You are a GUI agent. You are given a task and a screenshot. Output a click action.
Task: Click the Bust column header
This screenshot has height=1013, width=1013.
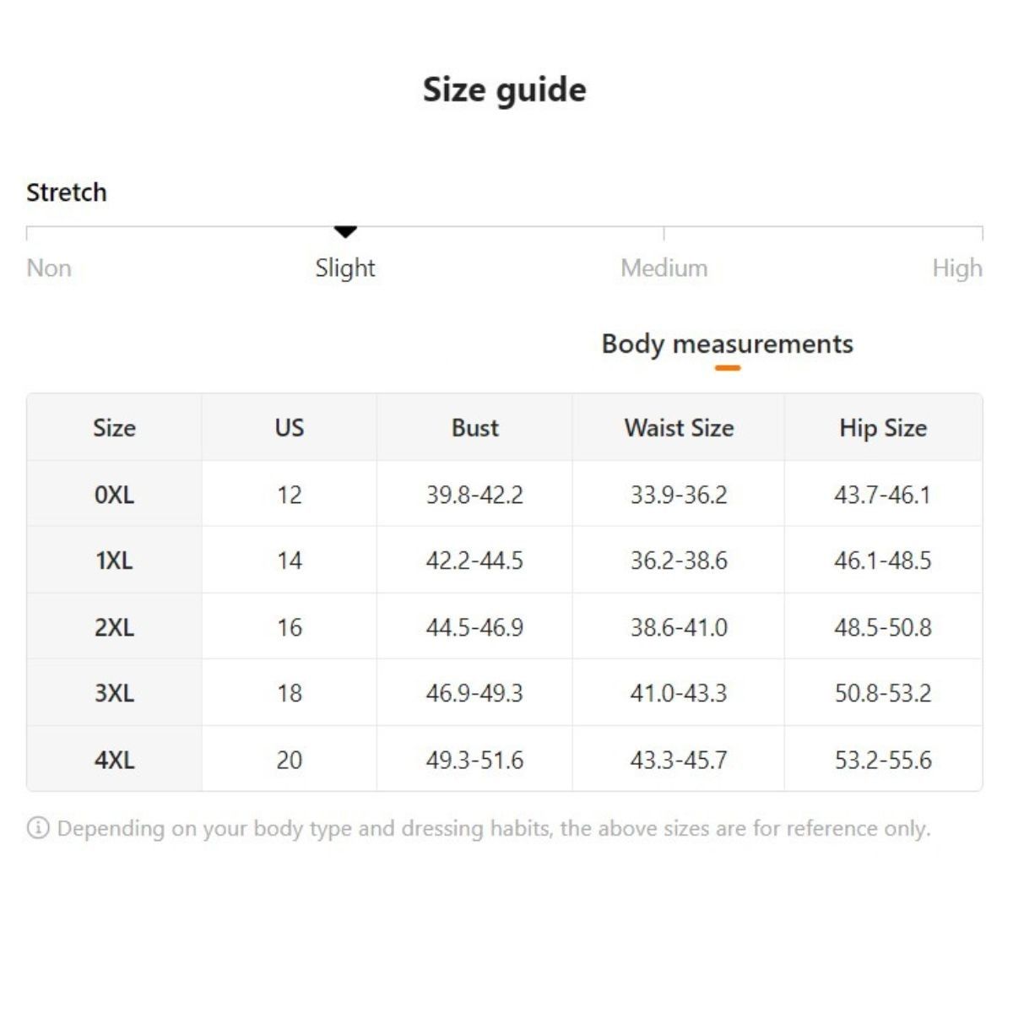474,428
